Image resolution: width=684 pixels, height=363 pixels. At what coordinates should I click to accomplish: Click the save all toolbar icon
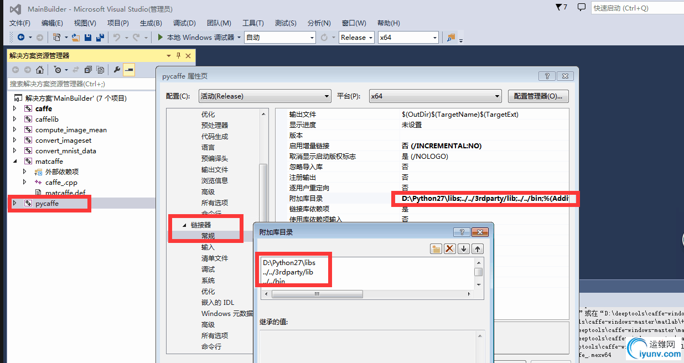(x=101, y=37)
